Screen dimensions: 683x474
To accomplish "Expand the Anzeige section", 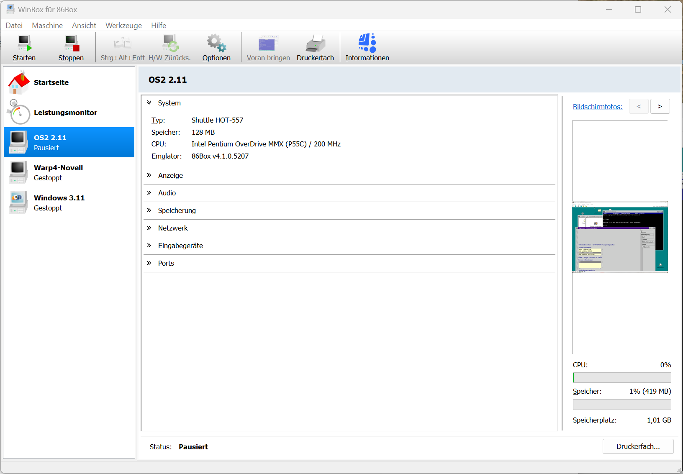I will click(x=149, y=175).
